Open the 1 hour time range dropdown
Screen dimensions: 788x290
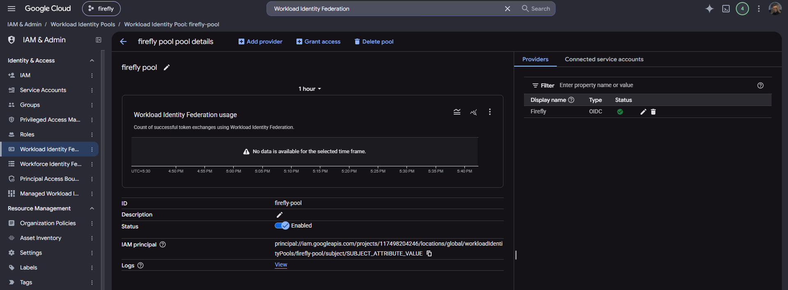coord(310,89)
